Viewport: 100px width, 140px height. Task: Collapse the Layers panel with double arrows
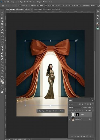tap(91, 98)
